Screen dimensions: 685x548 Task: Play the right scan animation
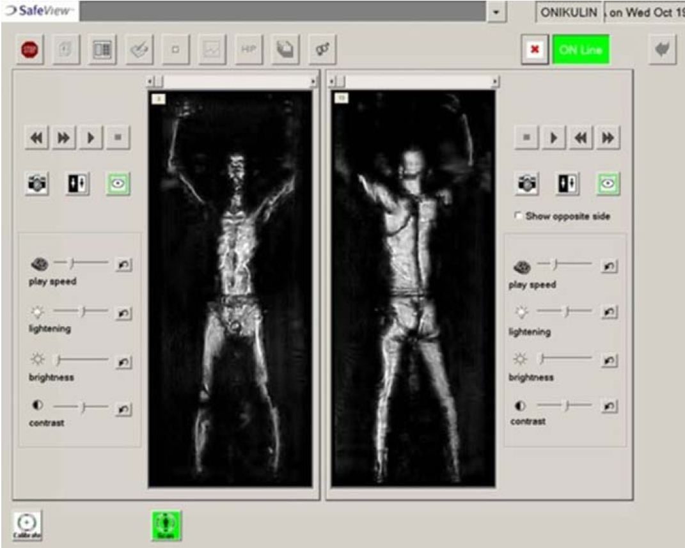554,138
